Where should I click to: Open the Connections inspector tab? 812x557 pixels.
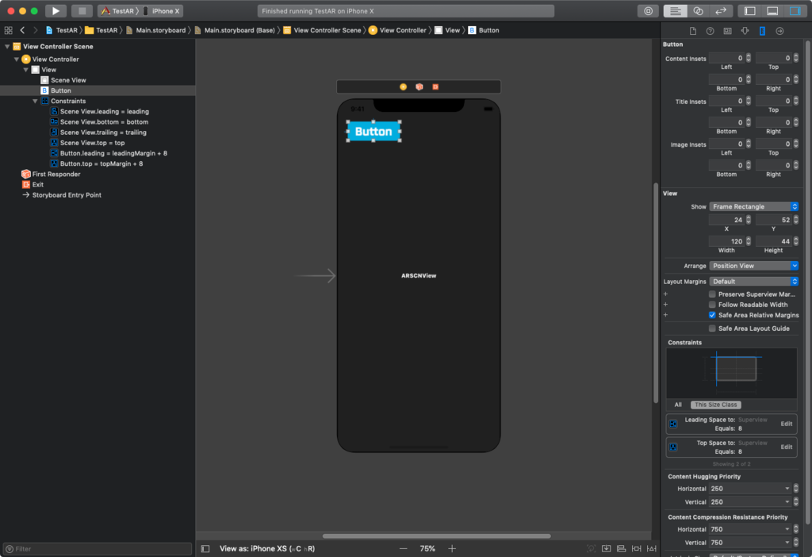(779, 31)
